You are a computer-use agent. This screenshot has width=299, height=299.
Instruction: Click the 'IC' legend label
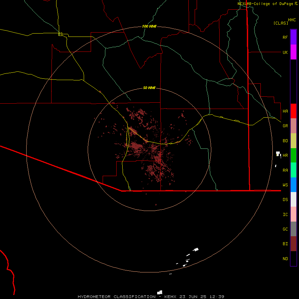pyautogui.click(x=285, y=215)
